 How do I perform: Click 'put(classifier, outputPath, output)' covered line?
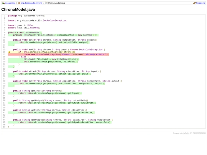click(56, 83)
